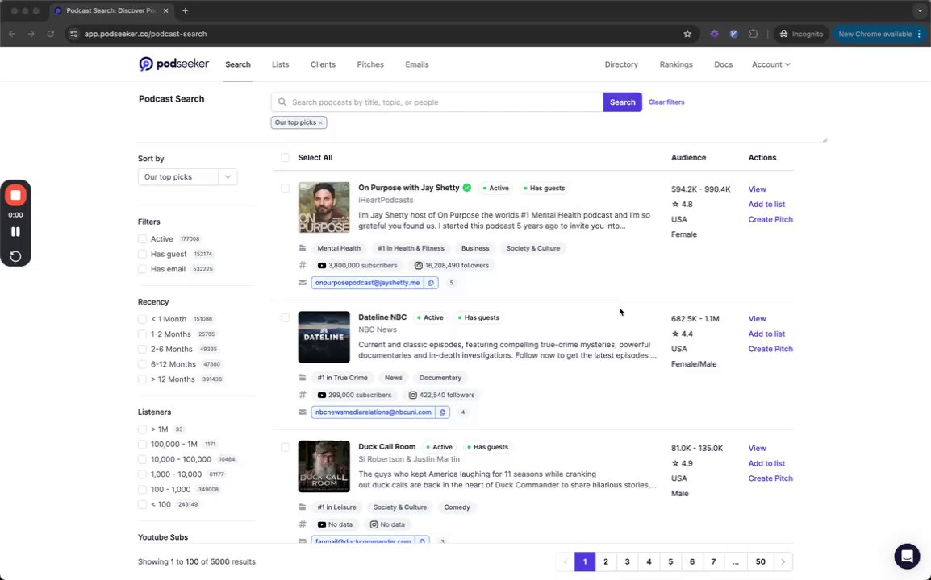Open the Sort by dropdown
This screenshot has height=580, width=931.
[x=188, y=176]
